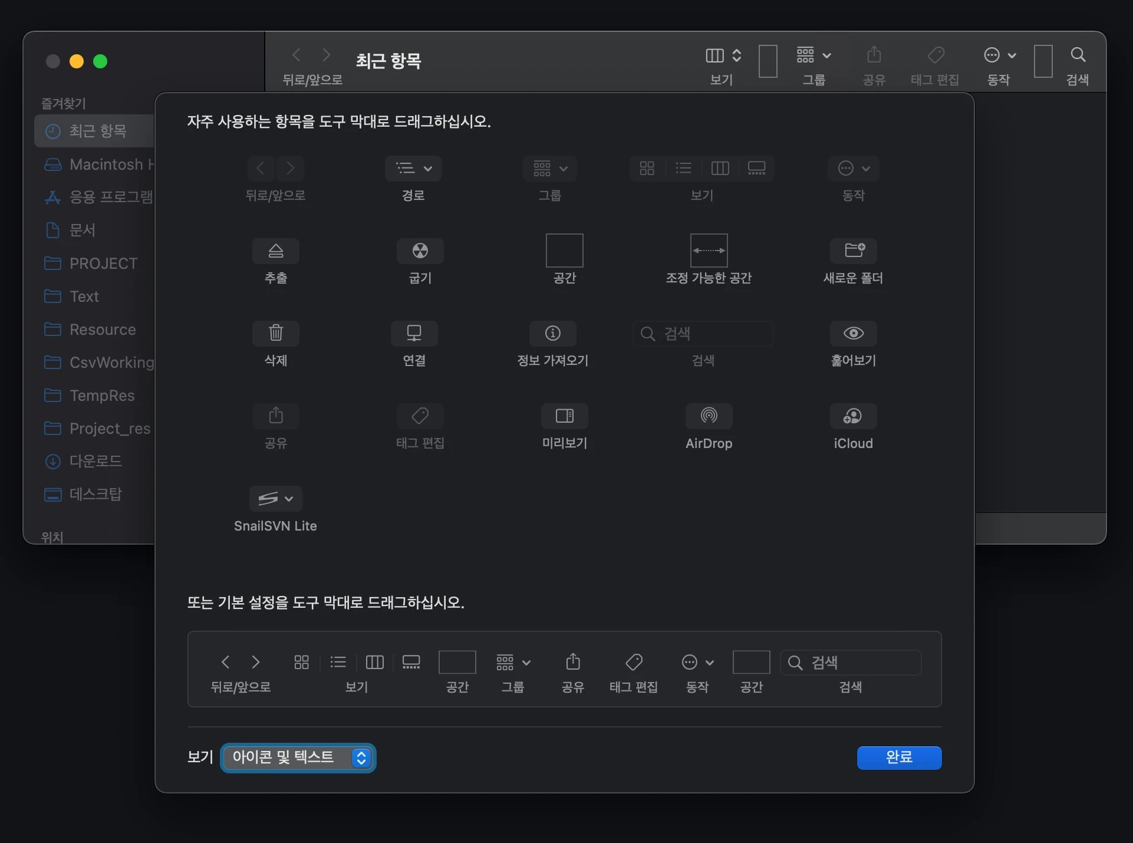Click the New Folder (새로운 폴더) icon

854,250
